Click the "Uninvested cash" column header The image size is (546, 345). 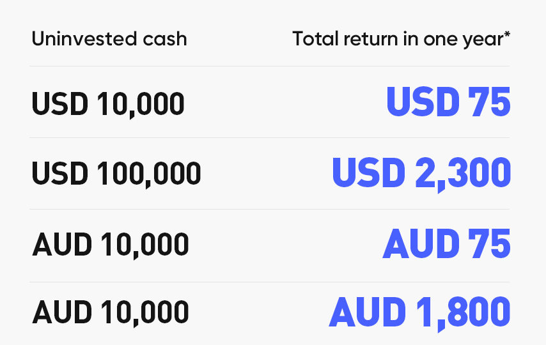[109, 39]
